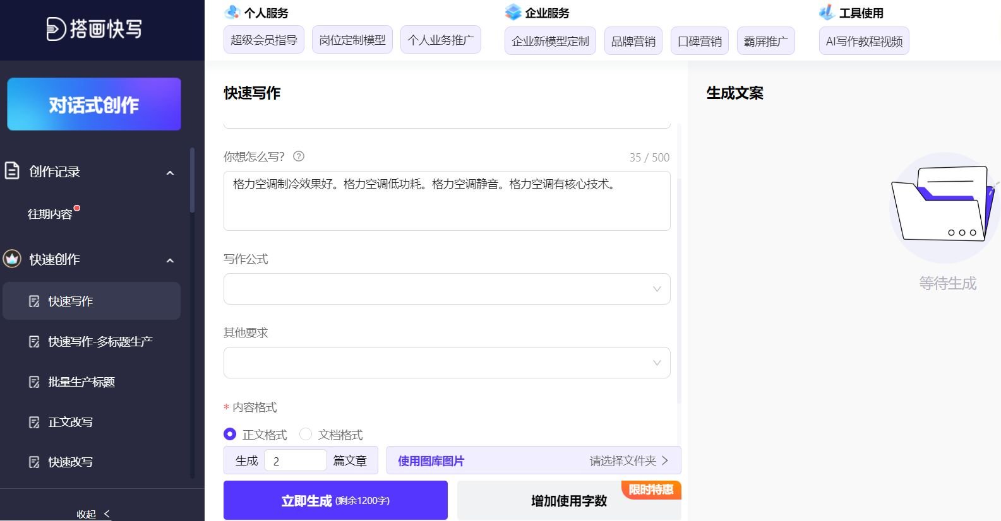Click the article count field showing 2
Image resolution: width=1001 pixels, height=521 pixels.
(x=296, y=460)
